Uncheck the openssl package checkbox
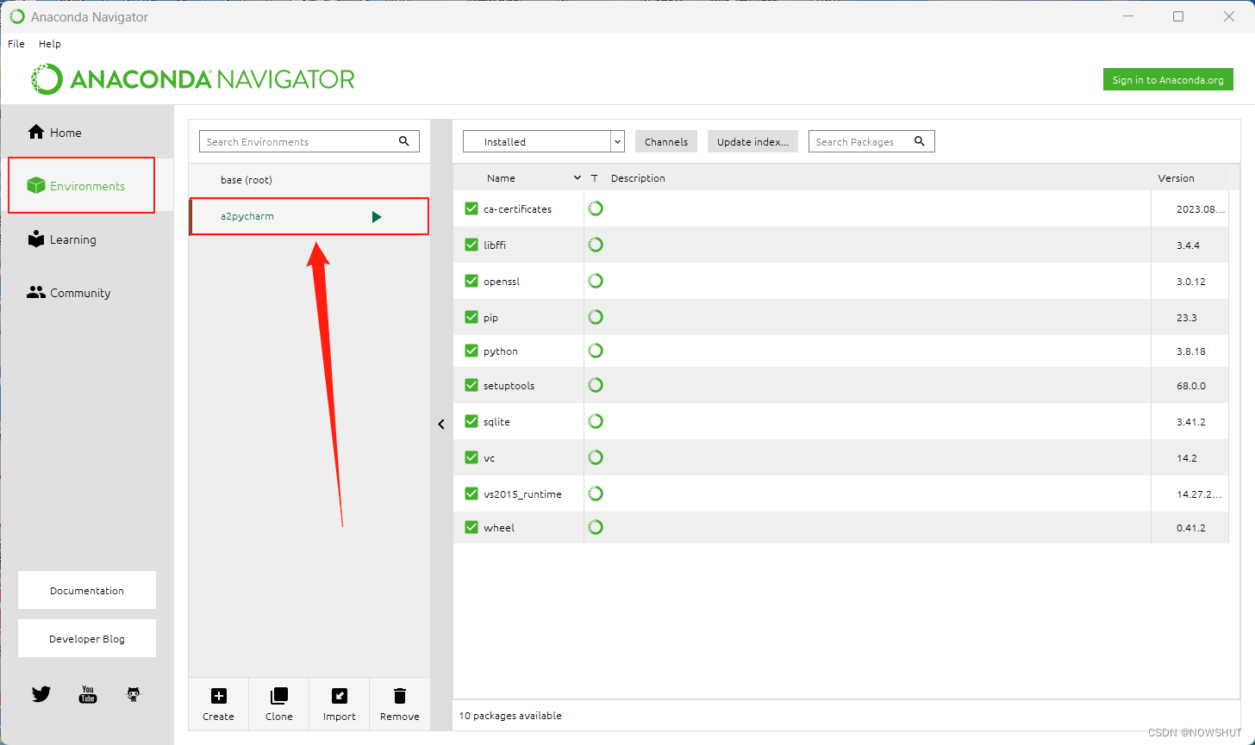 (471, 281)
